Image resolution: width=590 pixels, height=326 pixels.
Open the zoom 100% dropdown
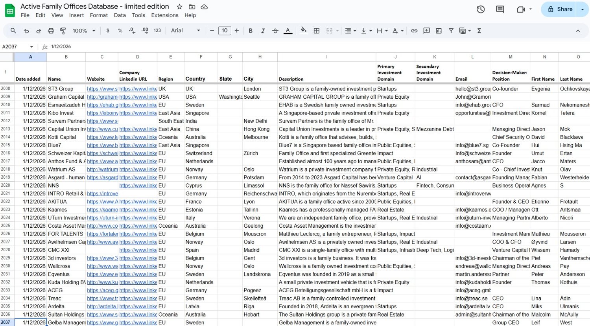click(84, 31)
